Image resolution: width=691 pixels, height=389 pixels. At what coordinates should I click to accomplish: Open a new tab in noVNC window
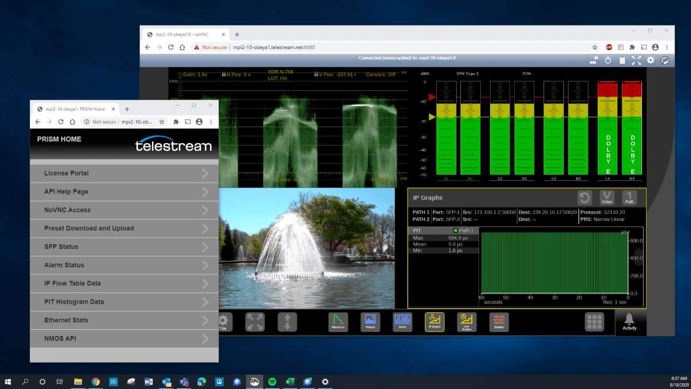(237, 35)
